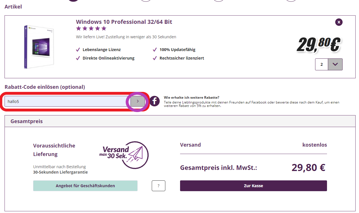
Task: Click the checkmark icon beside 100% Updatefähig
Action: (155, 50)
